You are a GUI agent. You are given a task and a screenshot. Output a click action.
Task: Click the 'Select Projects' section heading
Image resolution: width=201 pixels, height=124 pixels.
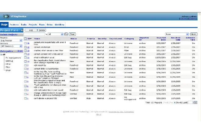tap(9, 35)
